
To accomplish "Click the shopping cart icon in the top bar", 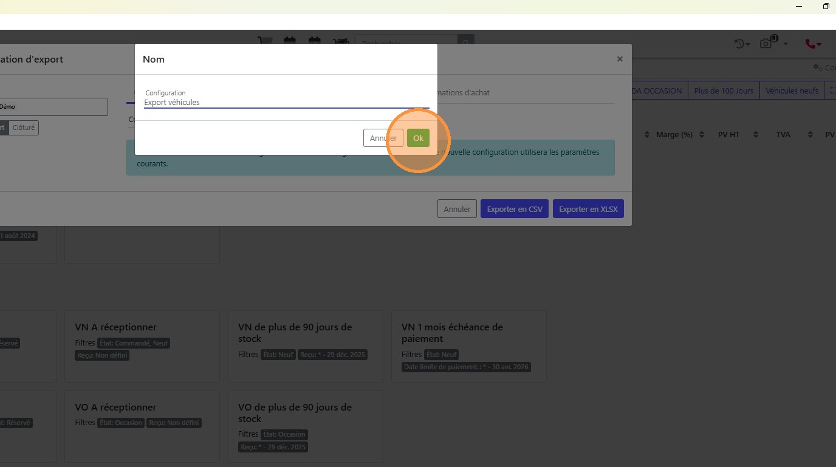I will (265, 41).
